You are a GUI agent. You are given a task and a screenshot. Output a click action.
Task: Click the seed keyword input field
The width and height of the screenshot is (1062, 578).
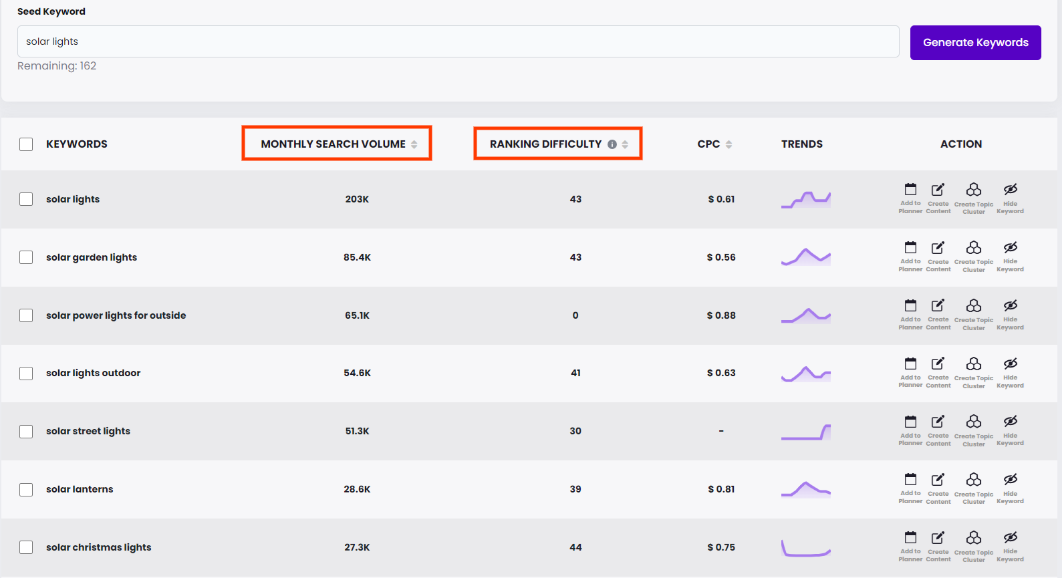coord(458,41)
